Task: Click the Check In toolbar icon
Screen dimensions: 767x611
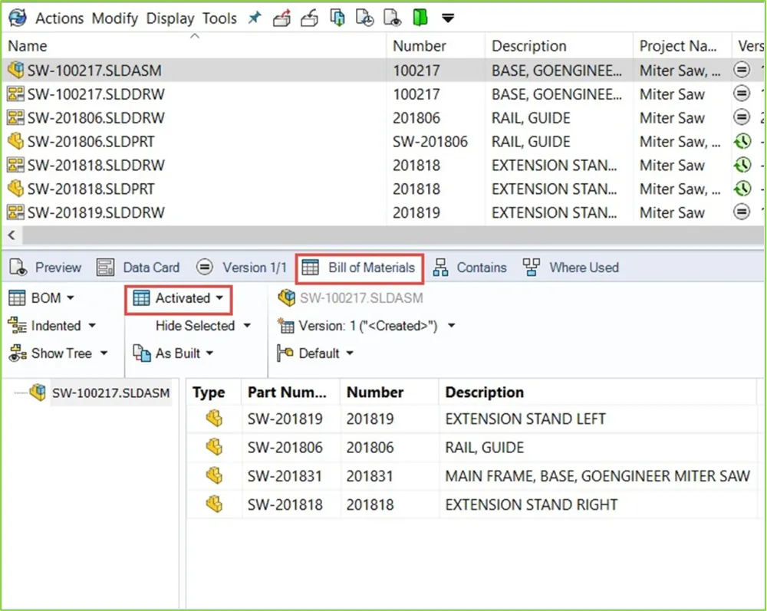Action: pyautogui.click(x=309, y=18)
